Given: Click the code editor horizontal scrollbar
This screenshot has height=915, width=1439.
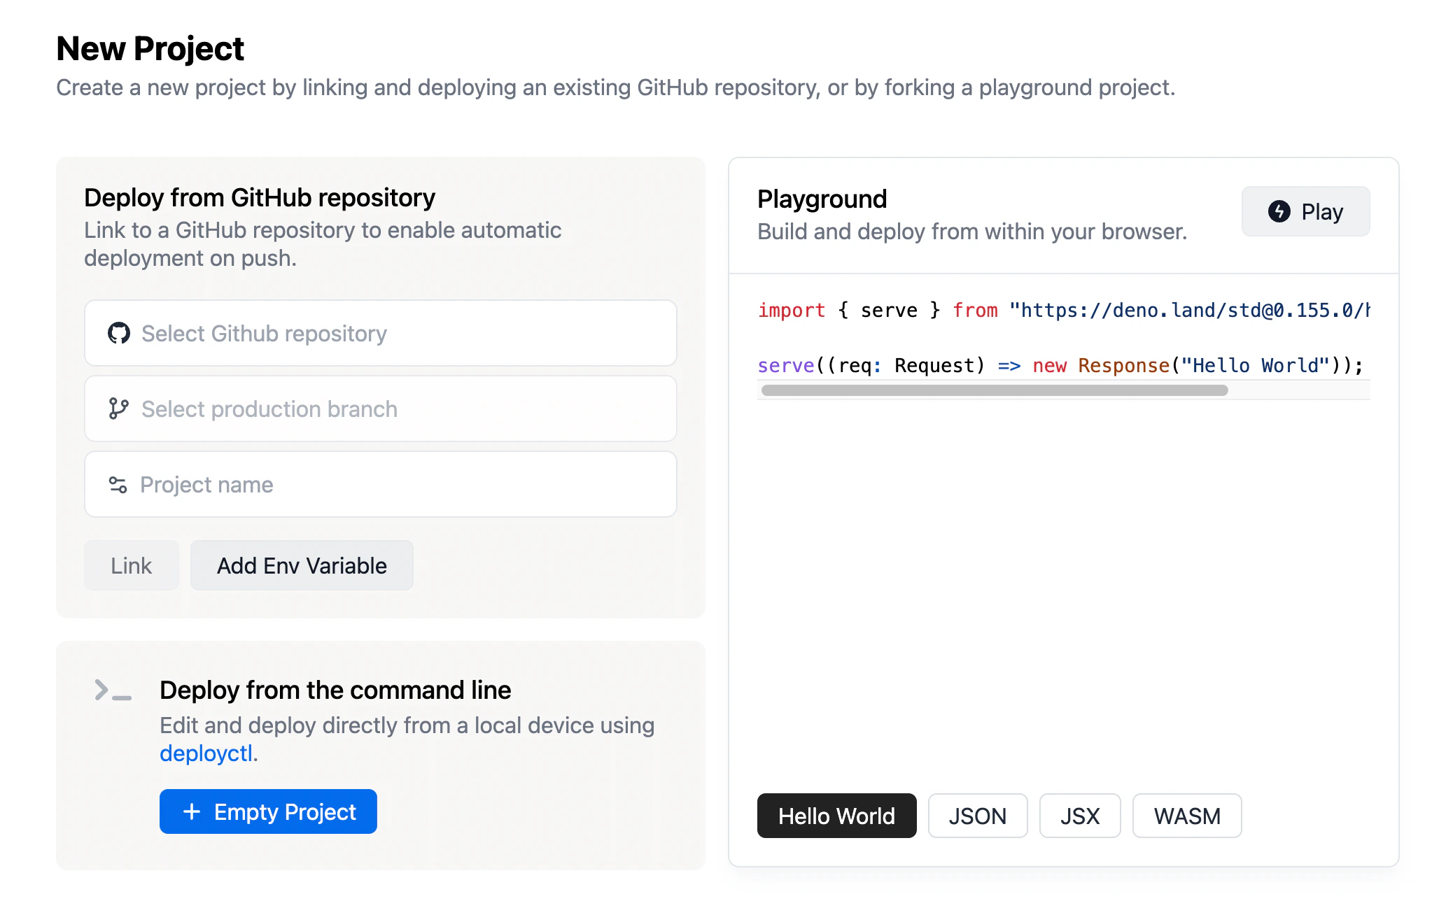Looking at the screenshot, I should (x=994, y=390).
